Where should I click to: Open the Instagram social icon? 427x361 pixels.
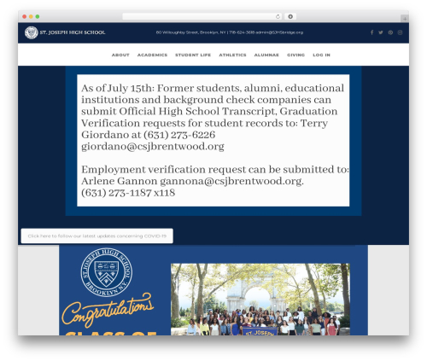coord(400,32)
